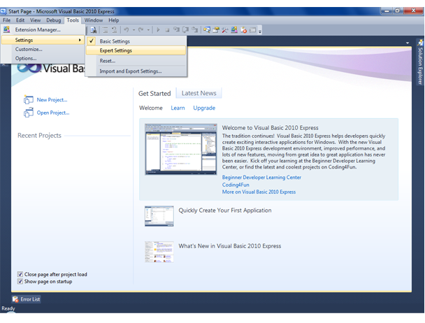Choose Customize... in Tools menu
Screen dimensions: 425x323
(43, 49)
